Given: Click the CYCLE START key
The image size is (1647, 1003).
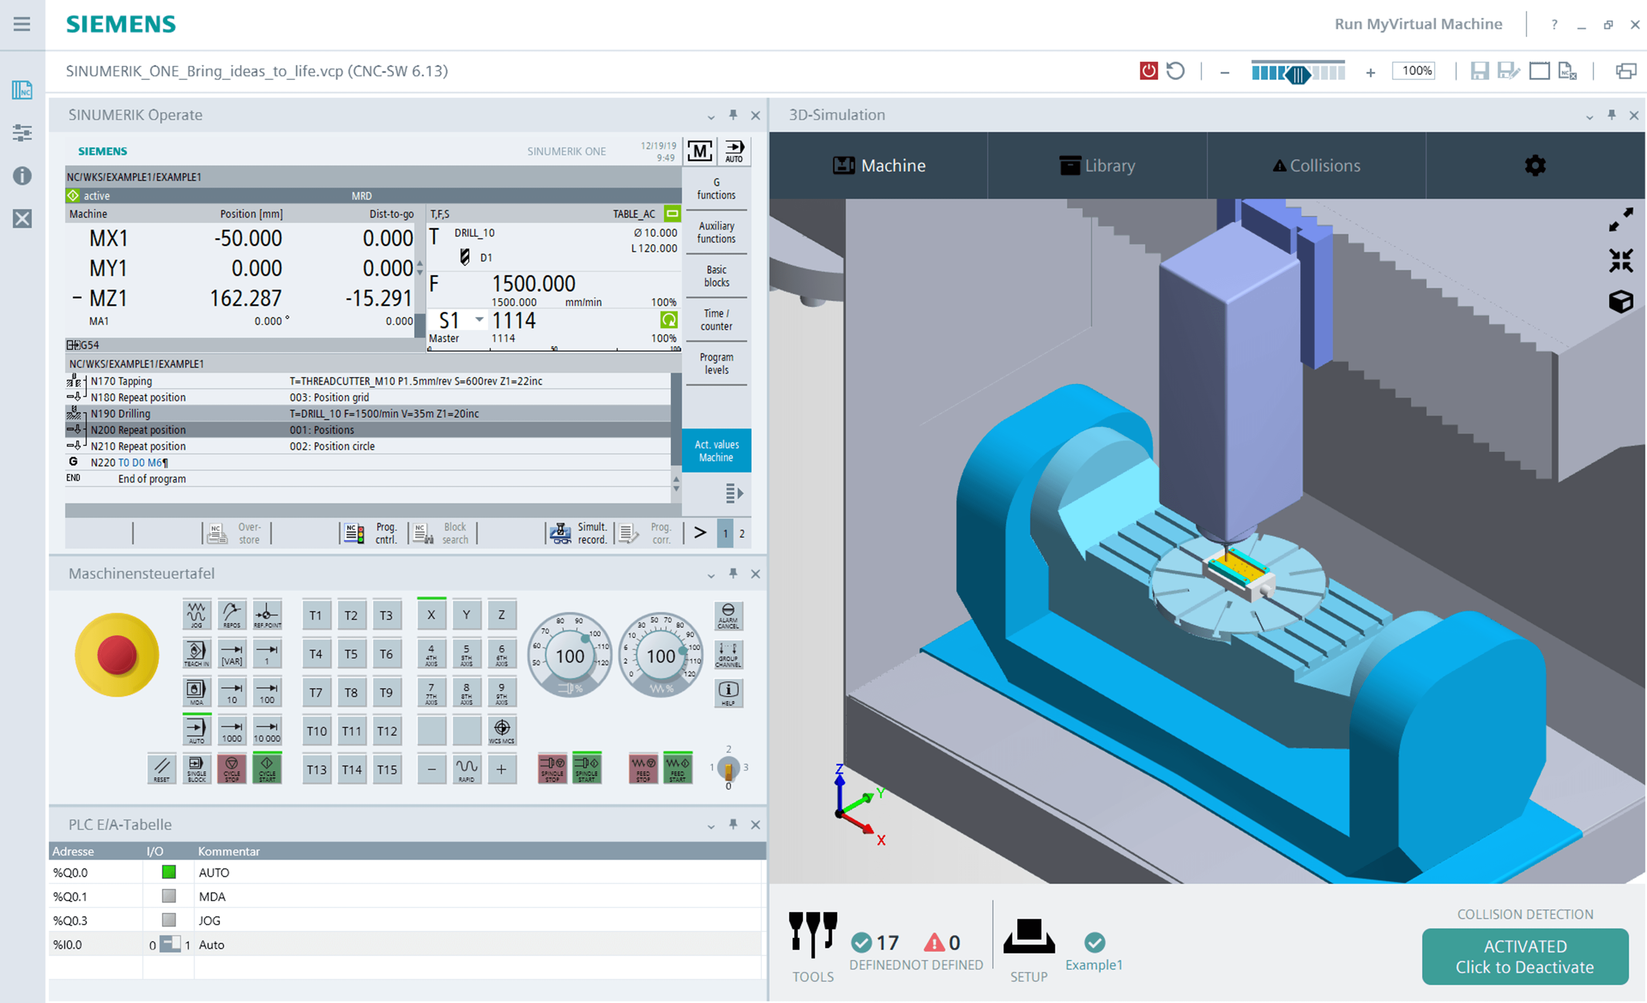Looking at the screenshot, I should point(267,769).
